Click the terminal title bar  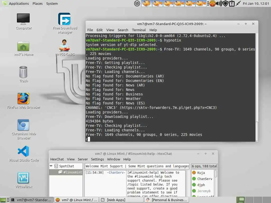coord(172,24)
